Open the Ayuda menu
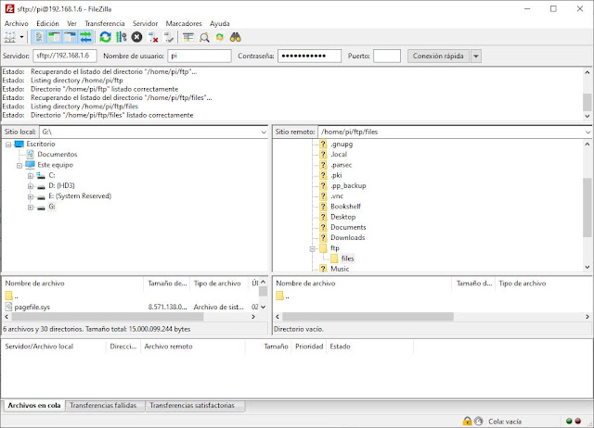Screen dimensions: 594x428 click(x=220, y=23)
